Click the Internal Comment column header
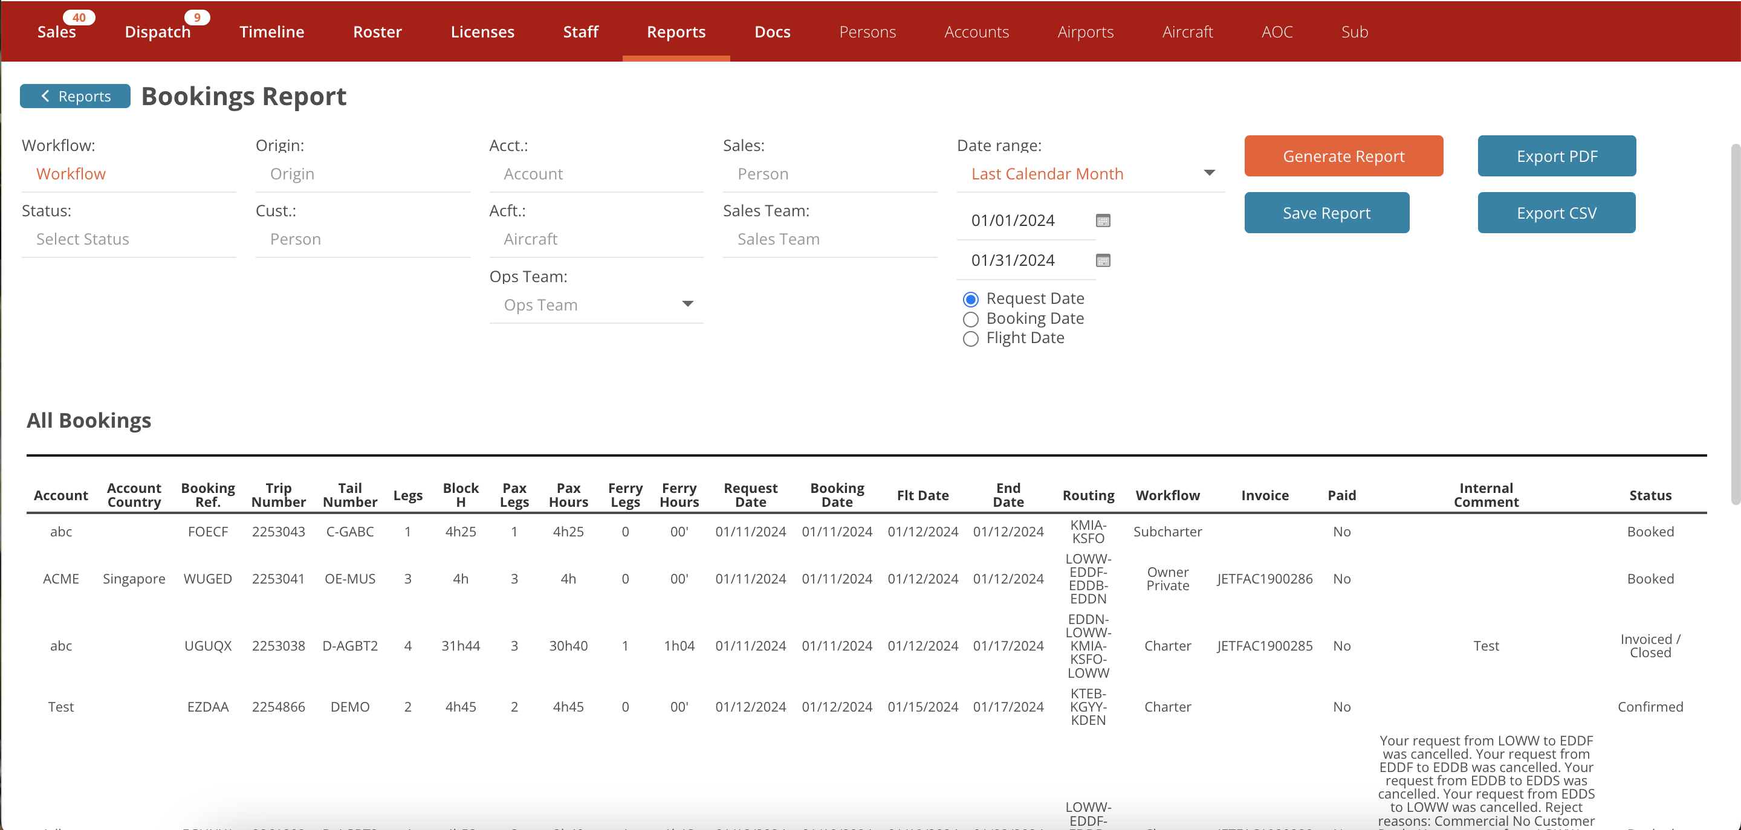The width and height of the screenshot is (1741, 830). click(1485, 495)
